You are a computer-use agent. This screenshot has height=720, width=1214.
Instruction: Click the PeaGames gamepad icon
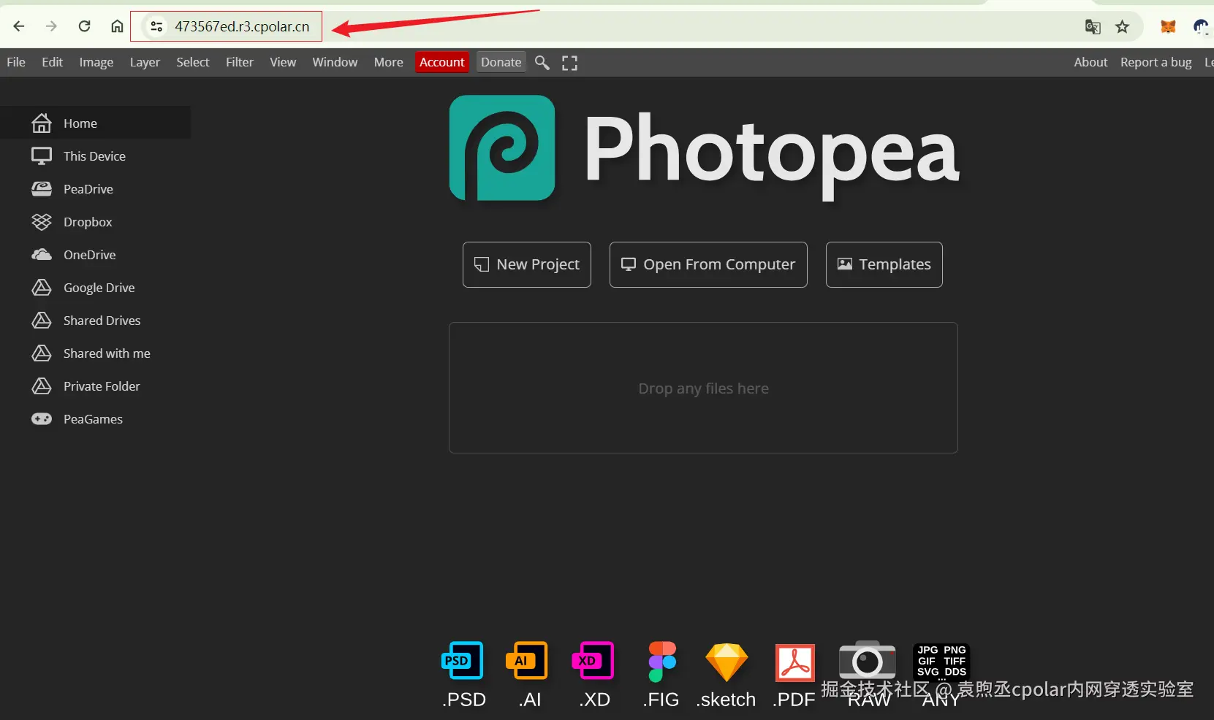click(x=42, y=418)
